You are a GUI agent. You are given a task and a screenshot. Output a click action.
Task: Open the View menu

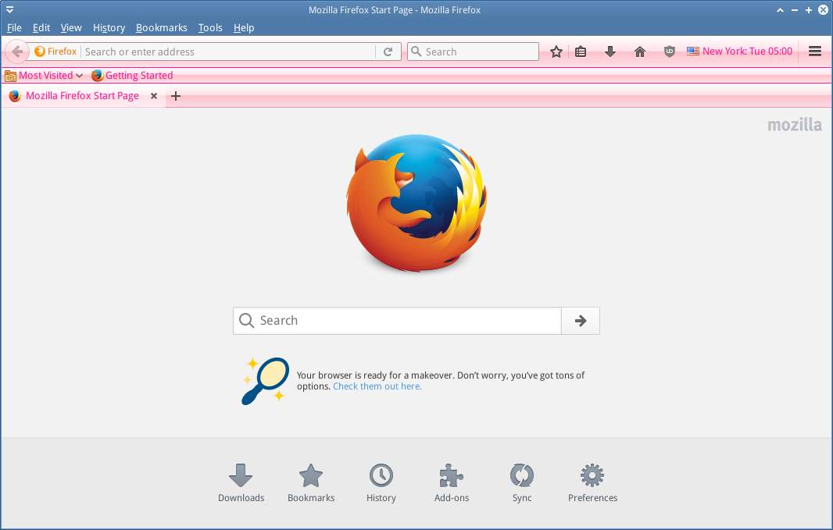coord(71,27)
